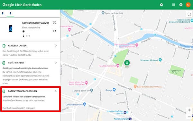This screenshot has width=193, height=121.
Task: Zoom out the map with minus
Action: coord(189,117)
